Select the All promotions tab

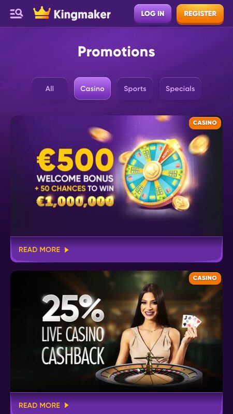point(49,88)
